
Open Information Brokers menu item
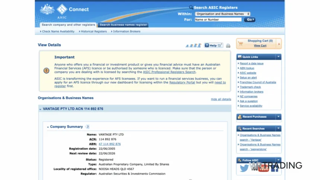coord(127,32)
